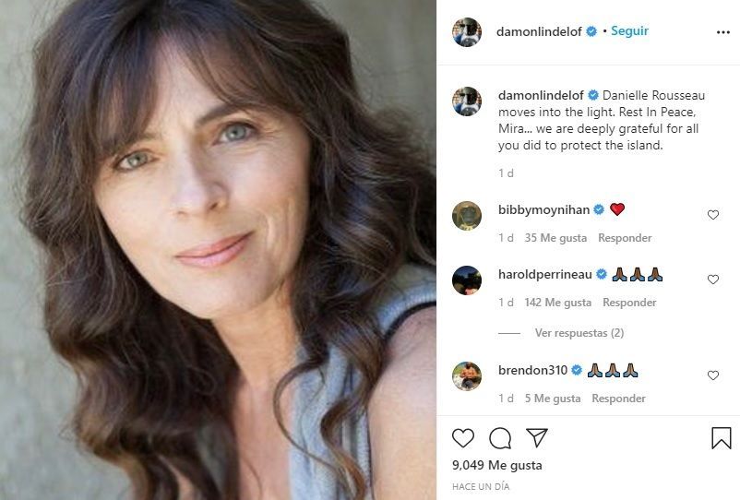The width and height of the screenshot is (740, 500).
Task: Open bibbymoynihan's profile picture
Action: click(x=467, y=215)
